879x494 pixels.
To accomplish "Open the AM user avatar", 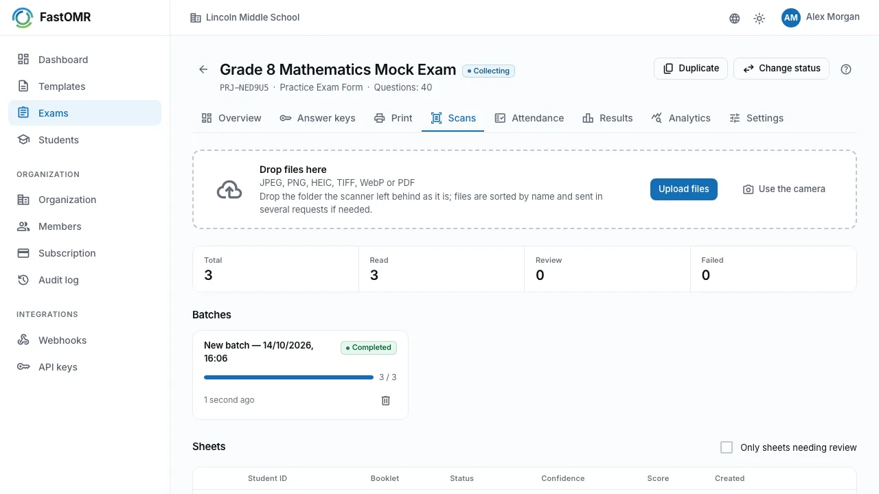I will pos(791,18).
